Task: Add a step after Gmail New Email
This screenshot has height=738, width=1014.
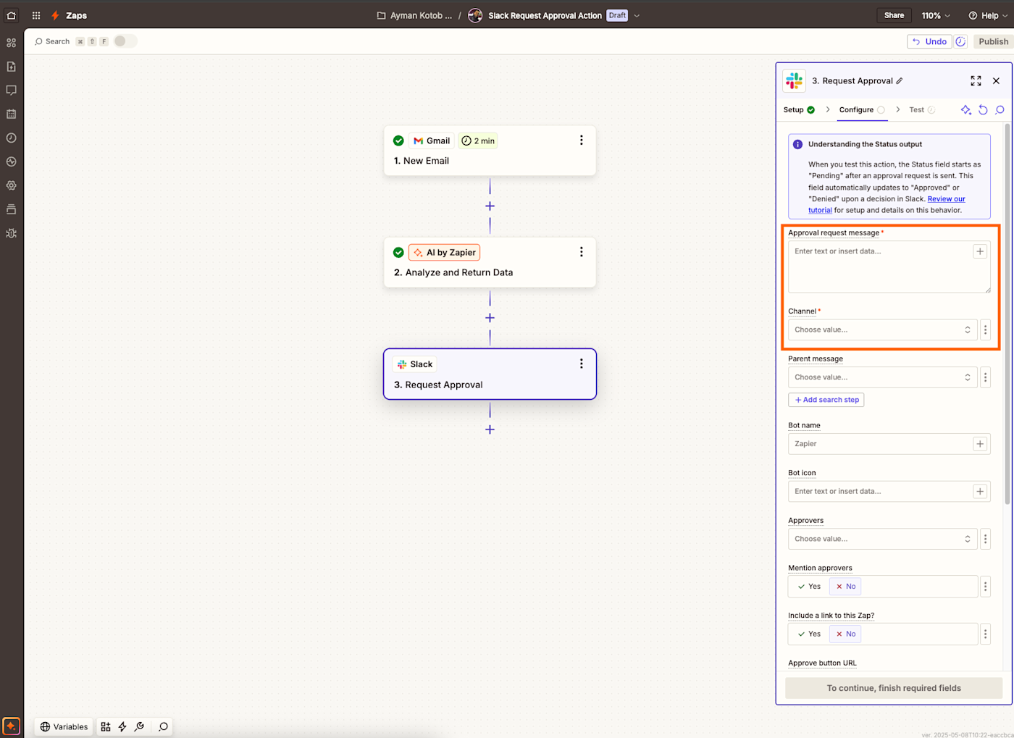Action: (x=490, y=206)
